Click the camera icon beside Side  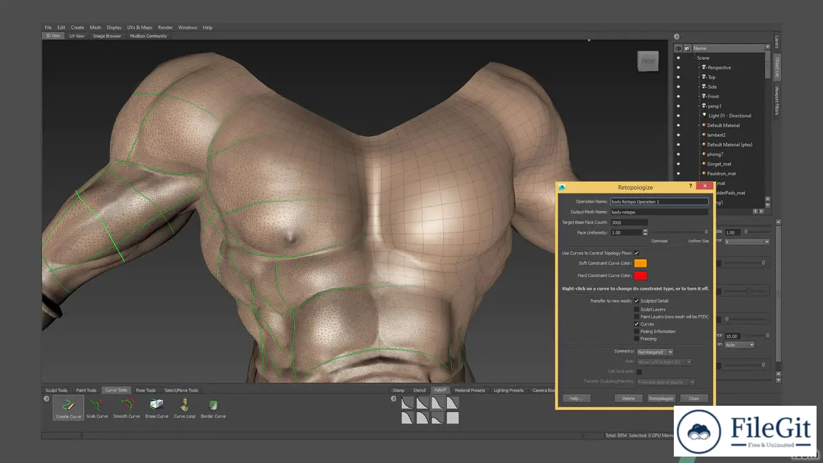(704, 87)
